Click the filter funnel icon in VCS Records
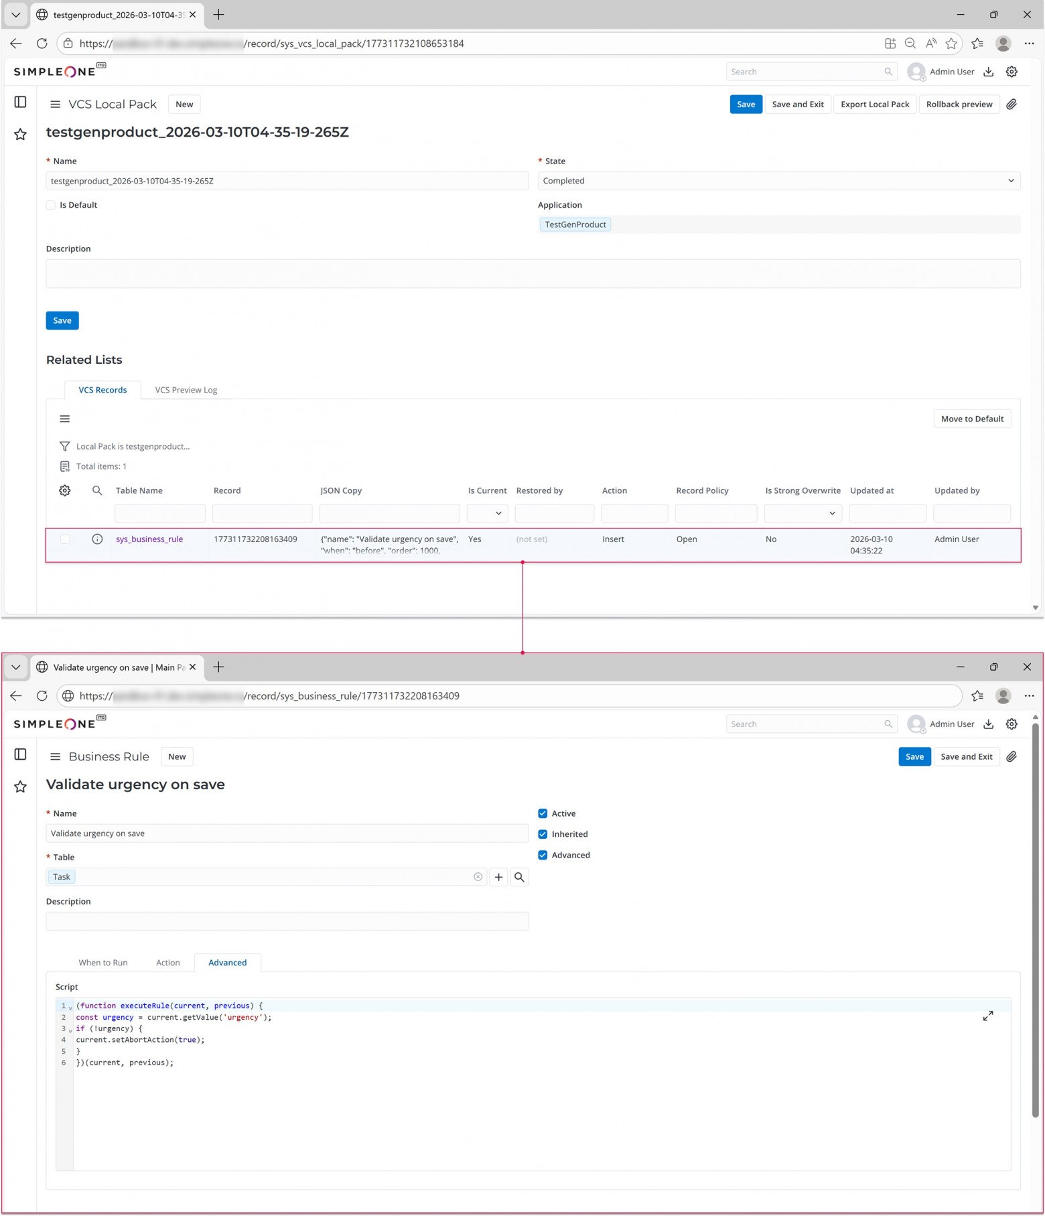1045x1216 pixels. pyautogui.click(x=64, y=446)
